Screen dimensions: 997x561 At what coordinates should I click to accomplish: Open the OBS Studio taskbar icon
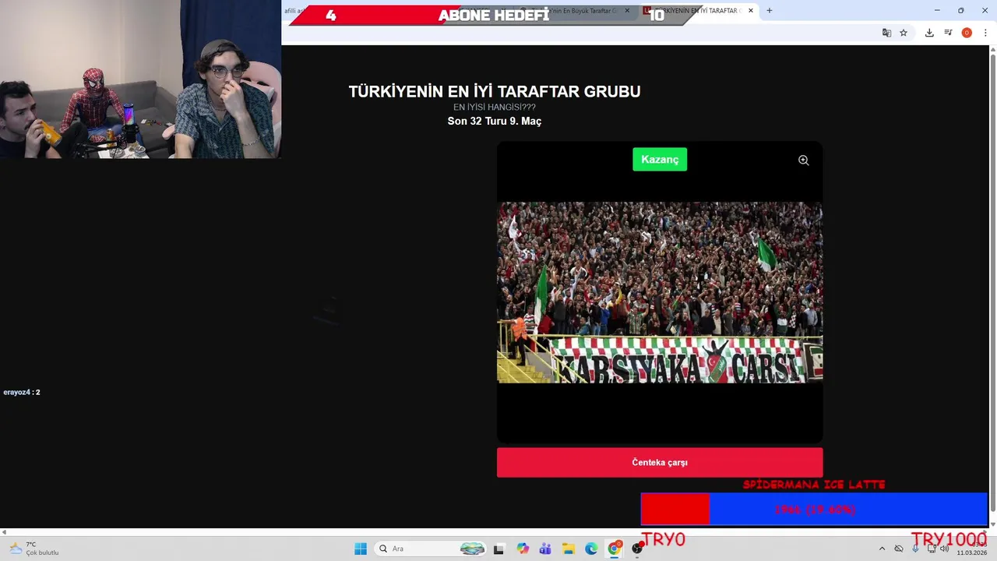[x=637, y=549]
